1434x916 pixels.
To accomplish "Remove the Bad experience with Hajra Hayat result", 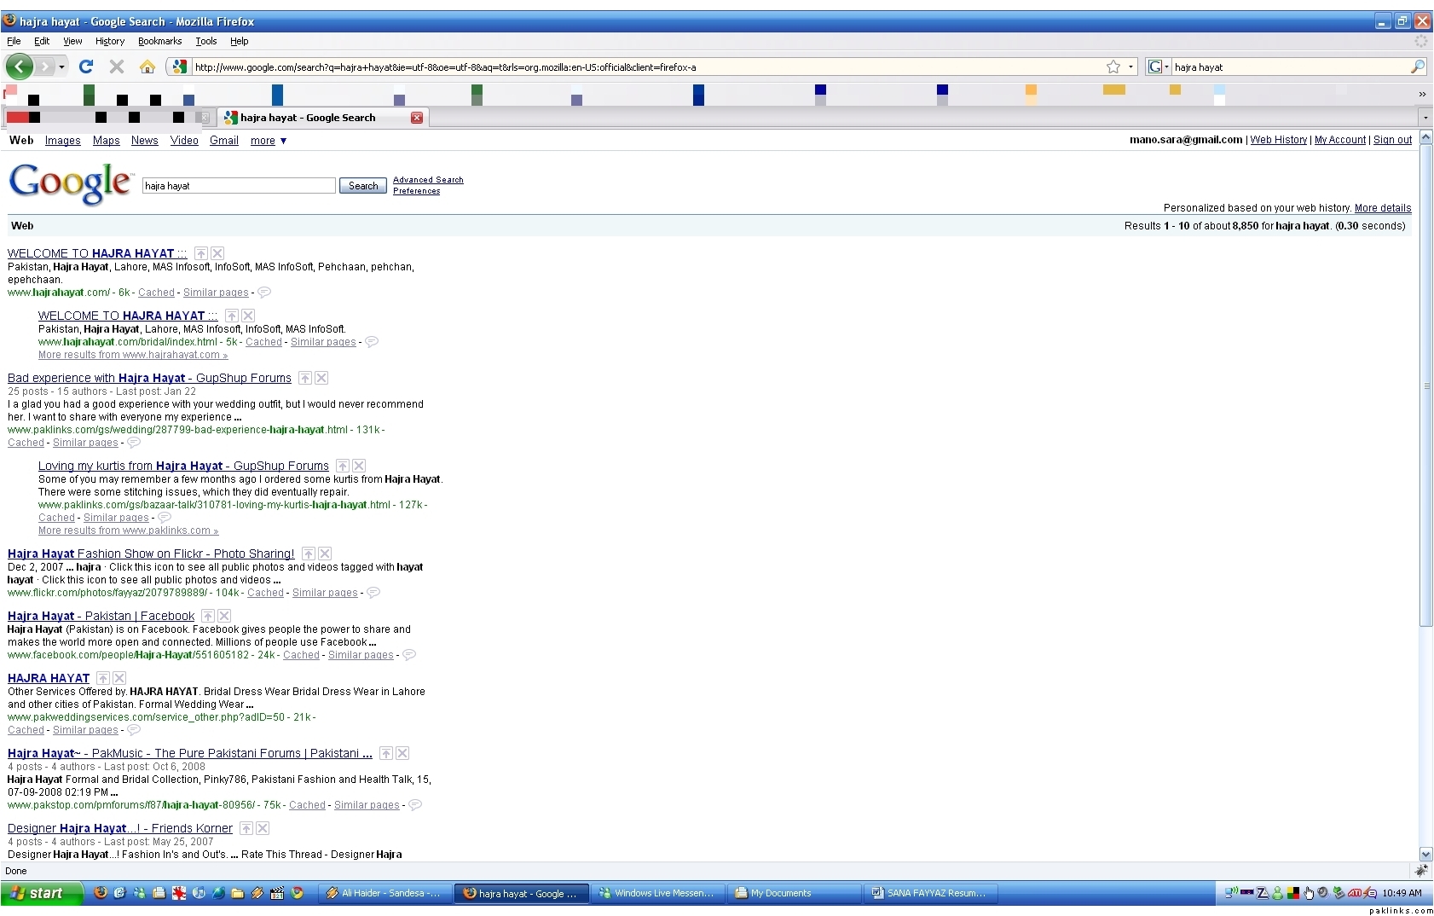I will pos(321,378).
